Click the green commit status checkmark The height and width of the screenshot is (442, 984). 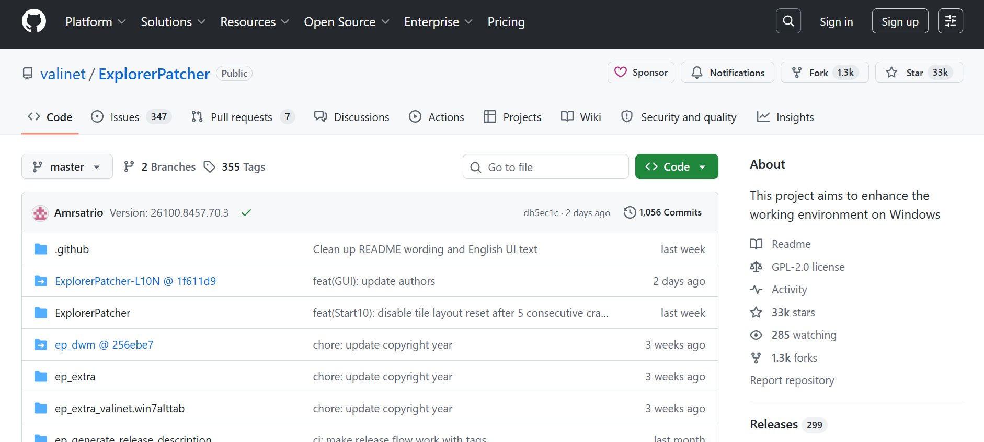tap(246, 212)
